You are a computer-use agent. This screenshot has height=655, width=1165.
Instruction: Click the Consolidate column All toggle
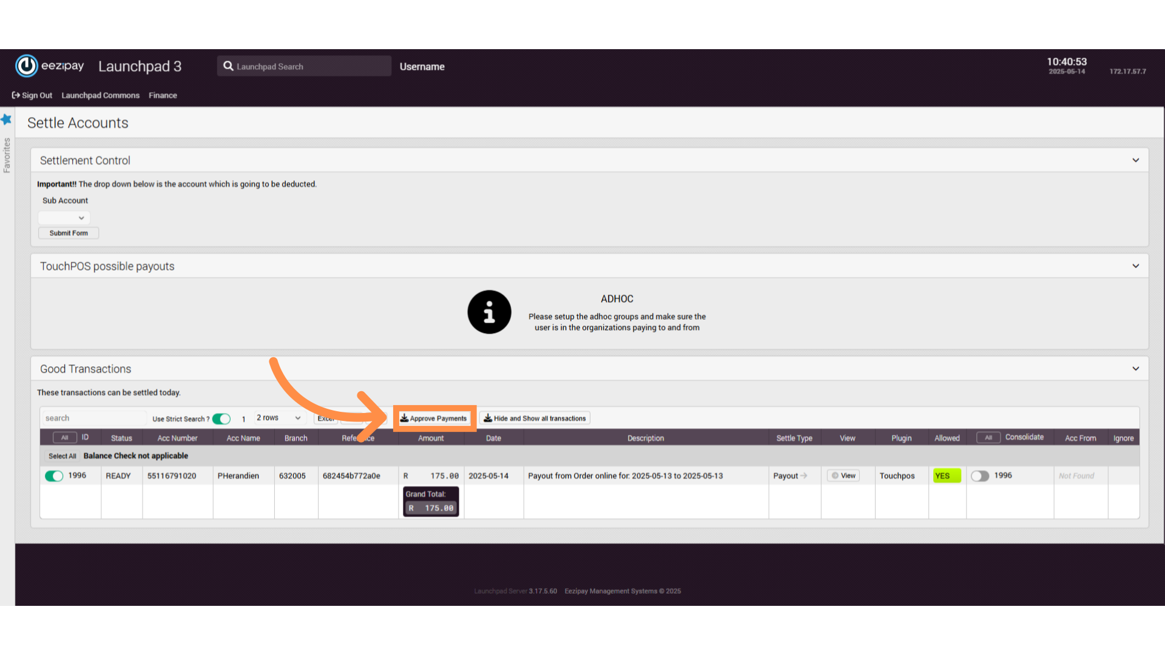click(x=988, y=437)
